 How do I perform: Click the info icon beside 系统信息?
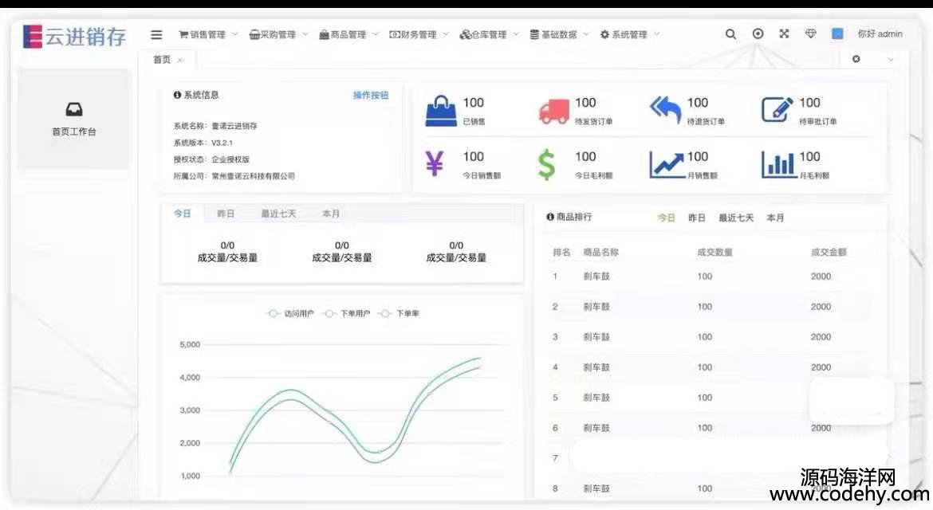pos(177,95)
